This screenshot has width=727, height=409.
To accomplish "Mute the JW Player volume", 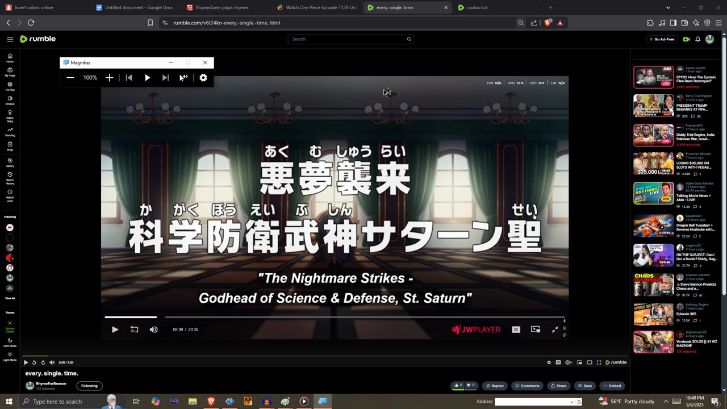I will pyautogui.click(x=153, y=329).
